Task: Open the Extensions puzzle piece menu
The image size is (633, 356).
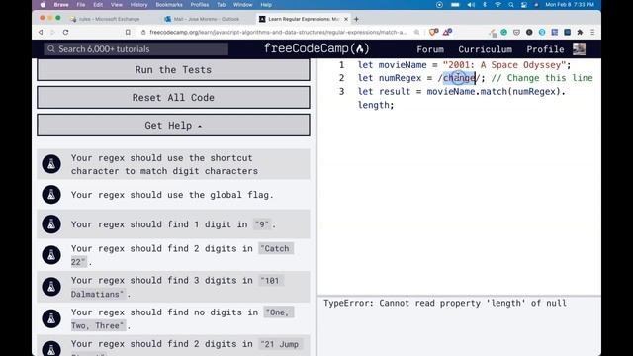Action: [580, 32]
